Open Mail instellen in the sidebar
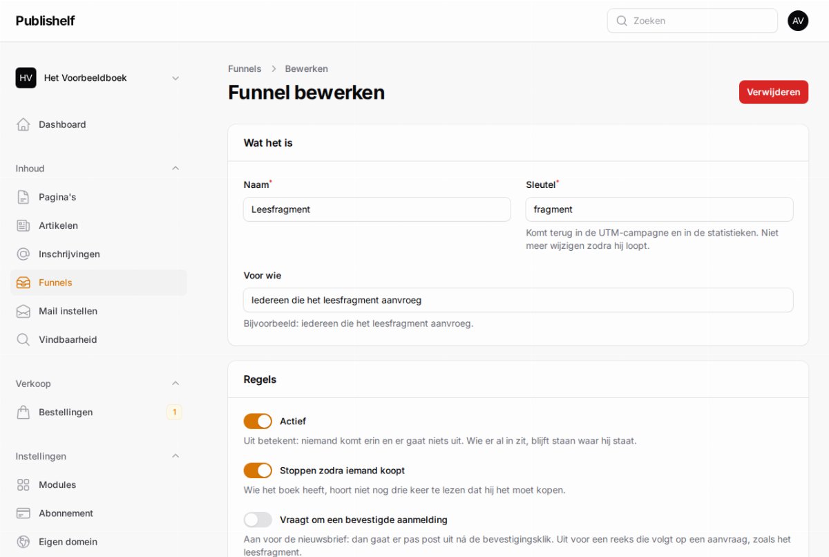The width and height of the screenshot is (829, 557). [x=99, y=311]
